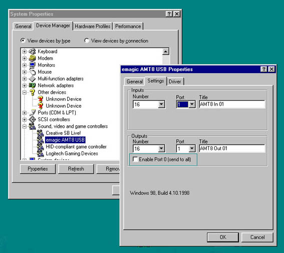
Task: Expand the Multi-function adapters tree node
Action: [25, 79]
